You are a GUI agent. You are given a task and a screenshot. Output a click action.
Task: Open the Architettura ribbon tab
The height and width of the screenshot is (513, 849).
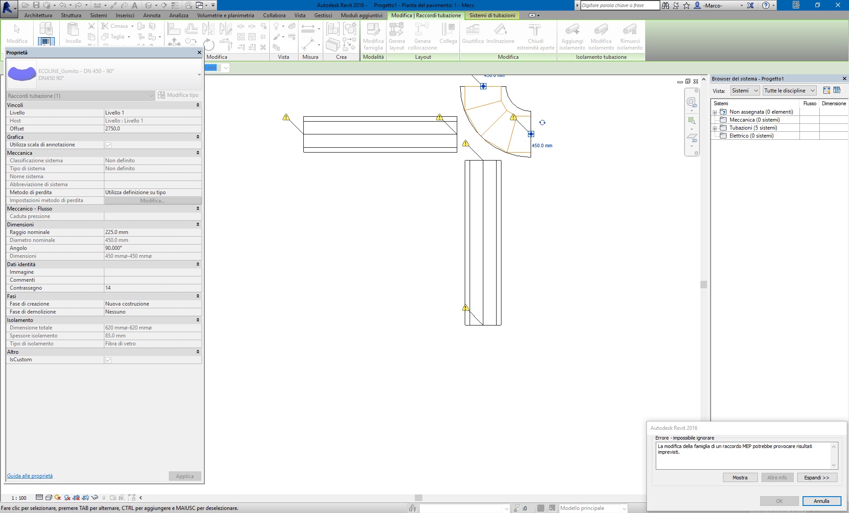[38, 15]
